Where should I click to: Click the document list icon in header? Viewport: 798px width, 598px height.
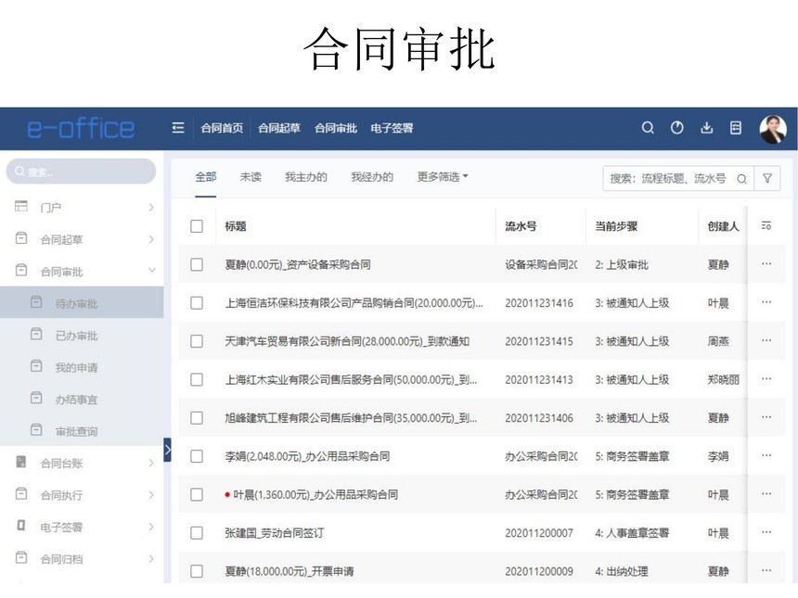pyautogui.click(x=736, y=128)
